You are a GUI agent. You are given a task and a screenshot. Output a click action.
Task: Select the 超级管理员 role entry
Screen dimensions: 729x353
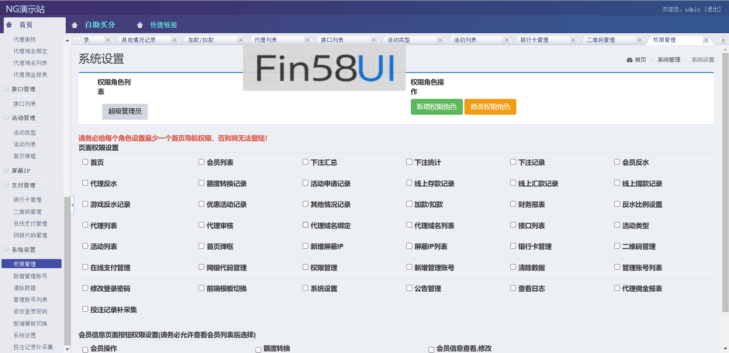125,111
